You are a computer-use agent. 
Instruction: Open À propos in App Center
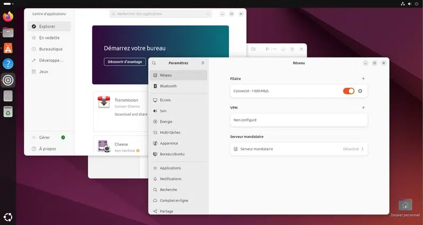pyautogui.click(x=49, y=149)
